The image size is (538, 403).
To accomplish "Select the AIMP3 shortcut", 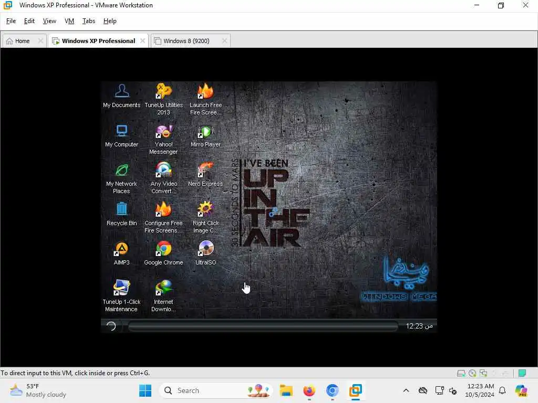I will pos(121,253).
